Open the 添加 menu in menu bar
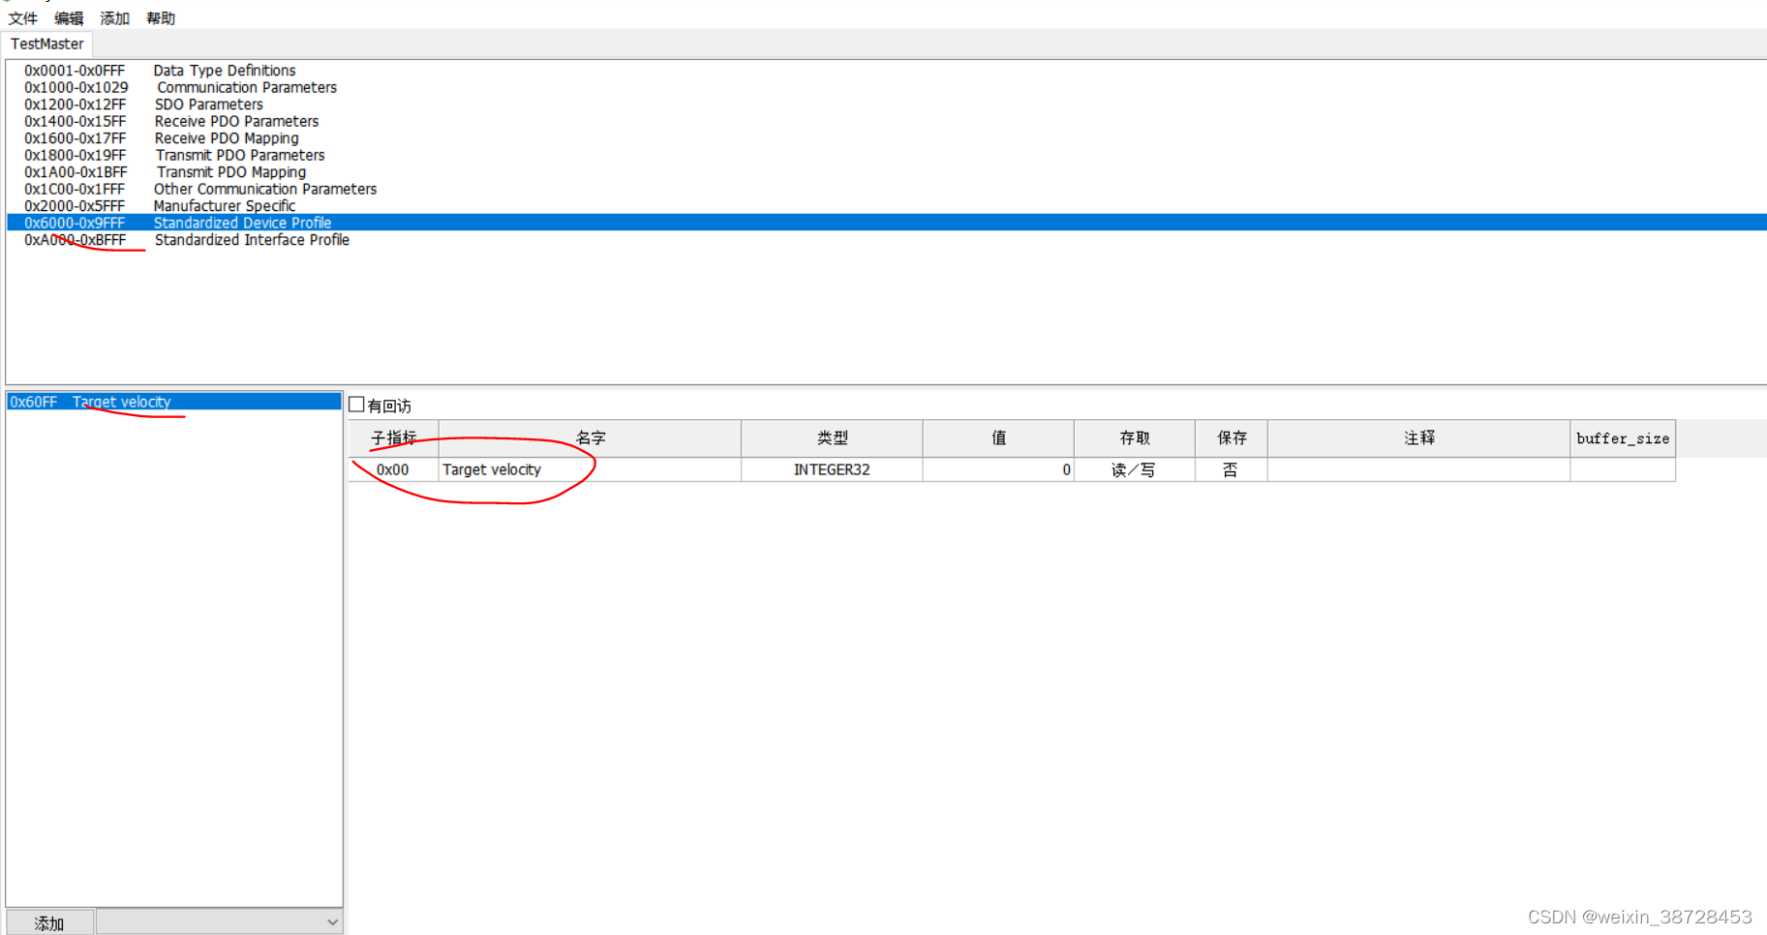Screen dimensions: 1767x935 pos(114,18)
